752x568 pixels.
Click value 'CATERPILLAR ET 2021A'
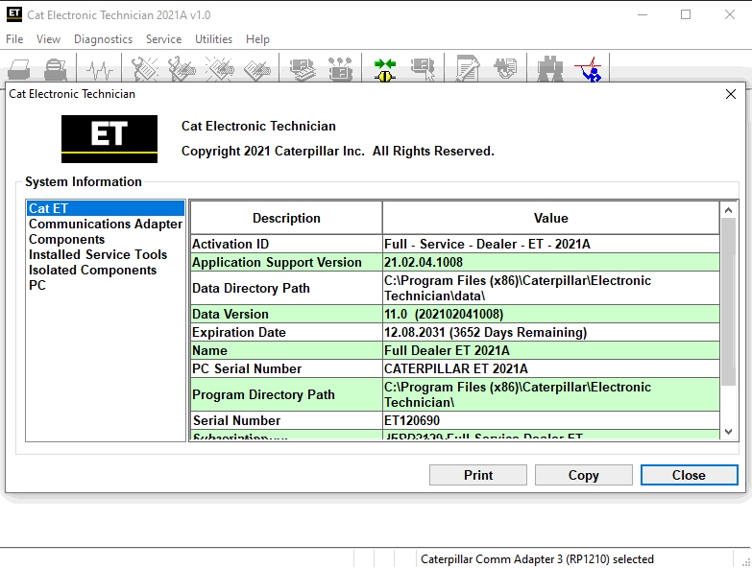pyautogui.click(x=551, y=368)
